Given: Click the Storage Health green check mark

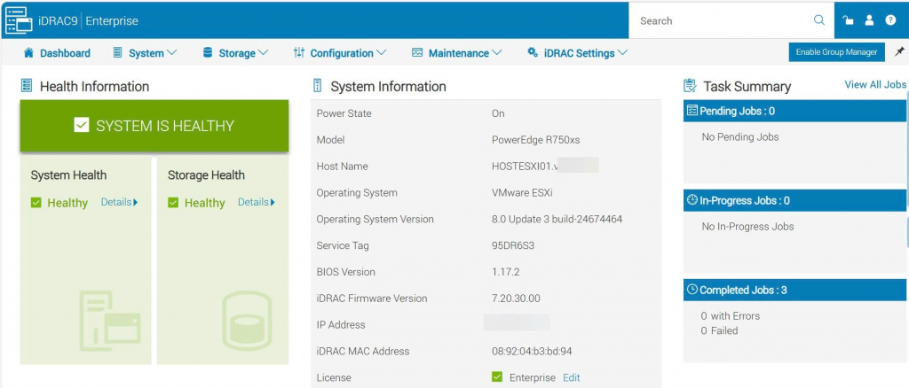Looking at the screenshot, I should [173, 202].
